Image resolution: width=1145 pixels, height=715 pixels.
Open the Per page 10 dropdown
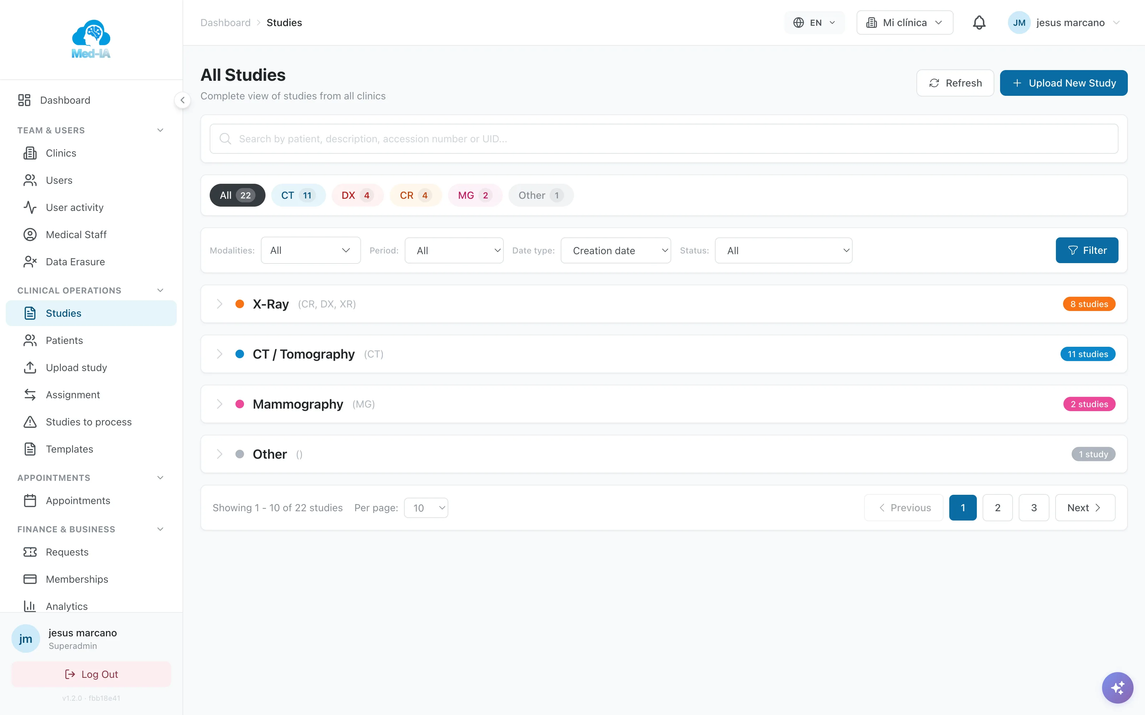coord(426,508)
